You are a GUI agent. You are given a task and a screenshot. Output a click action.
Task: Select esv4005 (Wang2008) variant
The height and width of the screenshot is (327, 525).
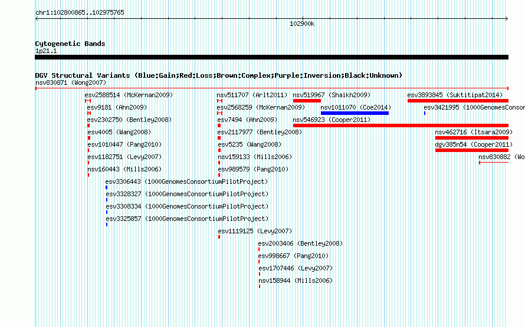pyautogui.click(x=119, y=132)
